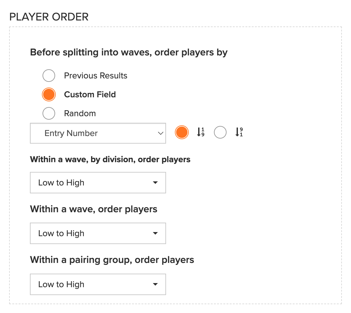
Task: Click the 'Previous Results' label text
Action: [x=95, y=76]
